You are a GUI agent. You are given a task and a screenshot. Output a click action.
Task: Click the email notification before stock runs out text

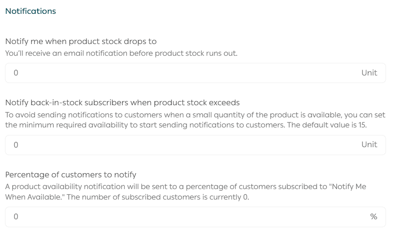click(121, 53)
